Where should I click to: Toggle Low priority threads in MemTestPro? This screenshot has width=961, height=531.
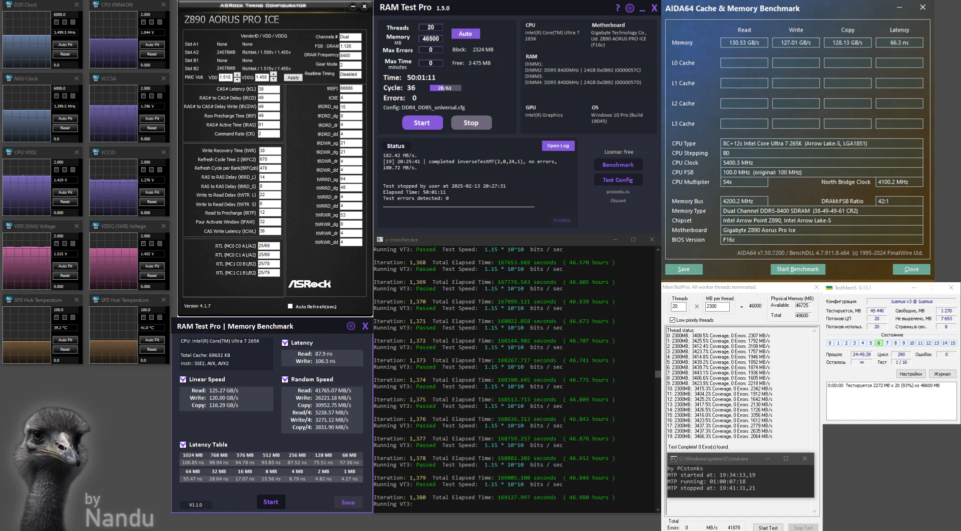672,320
